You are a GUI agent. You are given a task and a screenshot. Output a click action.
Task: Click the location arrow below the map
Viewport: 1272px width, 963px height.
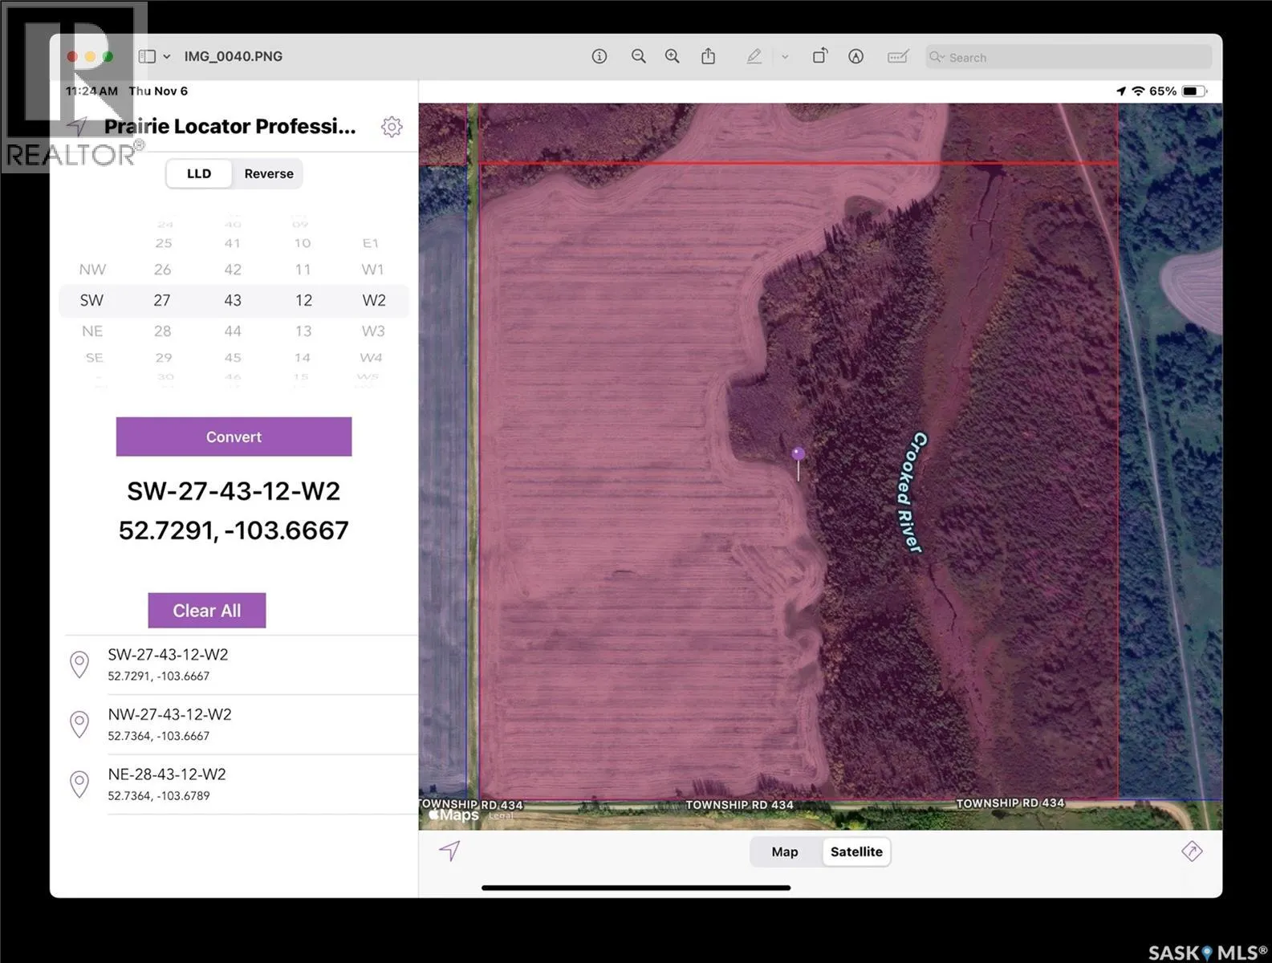click(449, 851)
